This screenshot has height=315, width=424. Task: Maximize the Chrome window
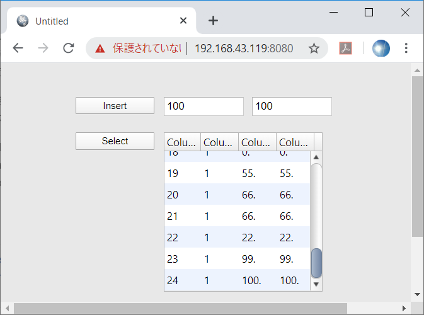pyautogui.click(x=369, y=12)
